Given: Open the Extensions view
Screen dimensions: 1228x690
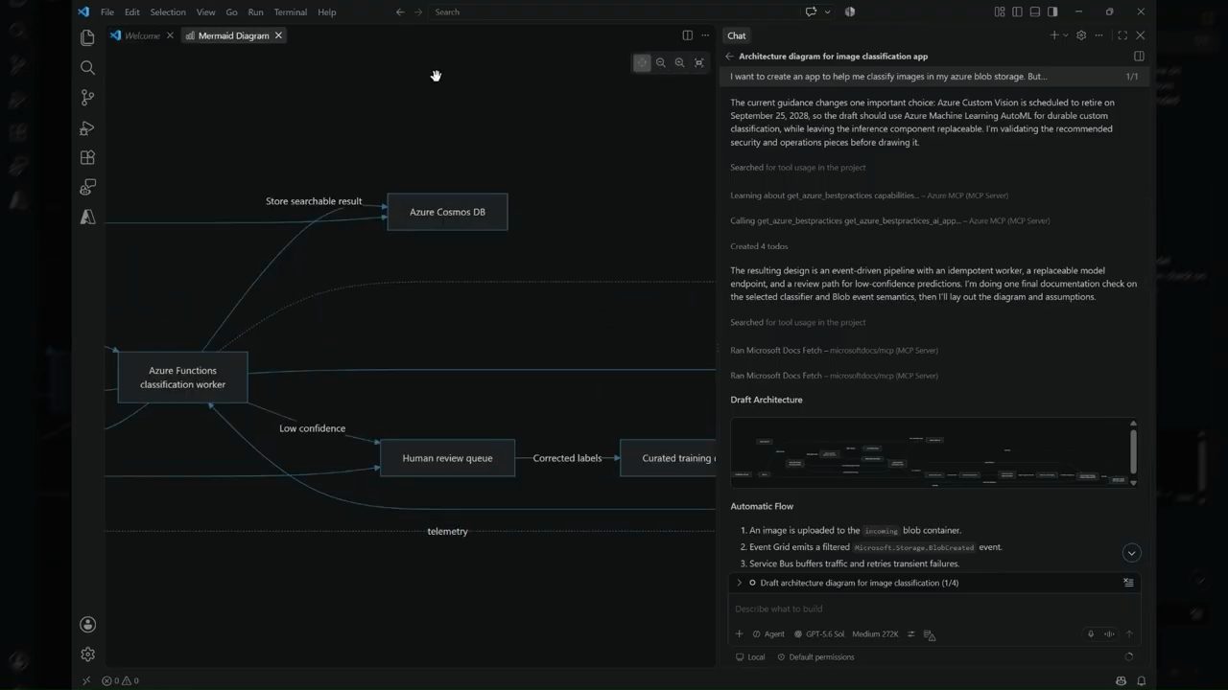Looking at the screenshot, I should pos(87,157).
